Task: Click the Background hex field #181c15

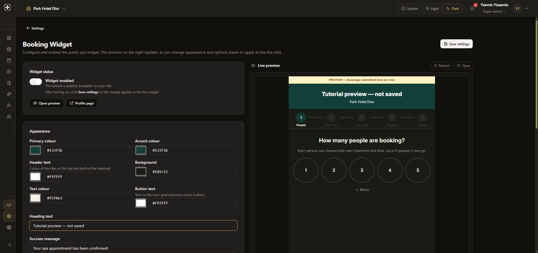Action: (193, 172)
